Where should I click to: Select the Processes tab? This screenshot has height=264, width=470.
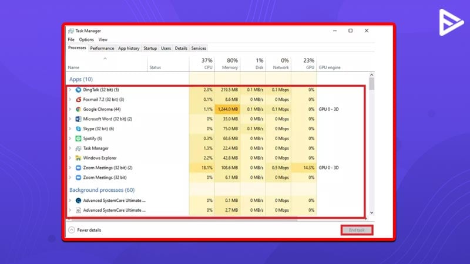point(77,48)
